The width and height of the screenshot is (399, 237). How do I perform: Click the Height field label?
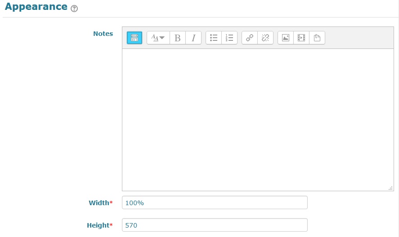(98, 225)
